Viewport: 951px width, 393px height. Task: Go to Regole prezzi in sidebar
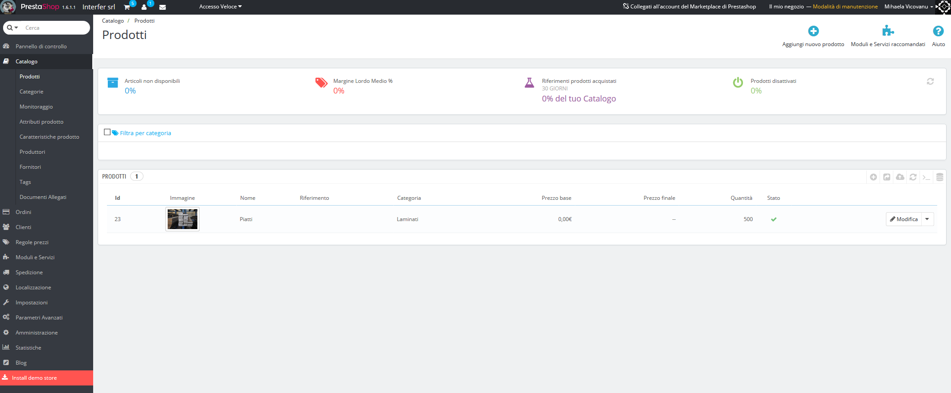(x=47, y=242)
